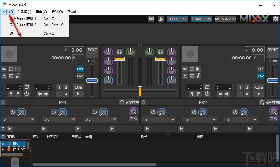Open Mixxx preferences with the gear icon

pos(275,19)
